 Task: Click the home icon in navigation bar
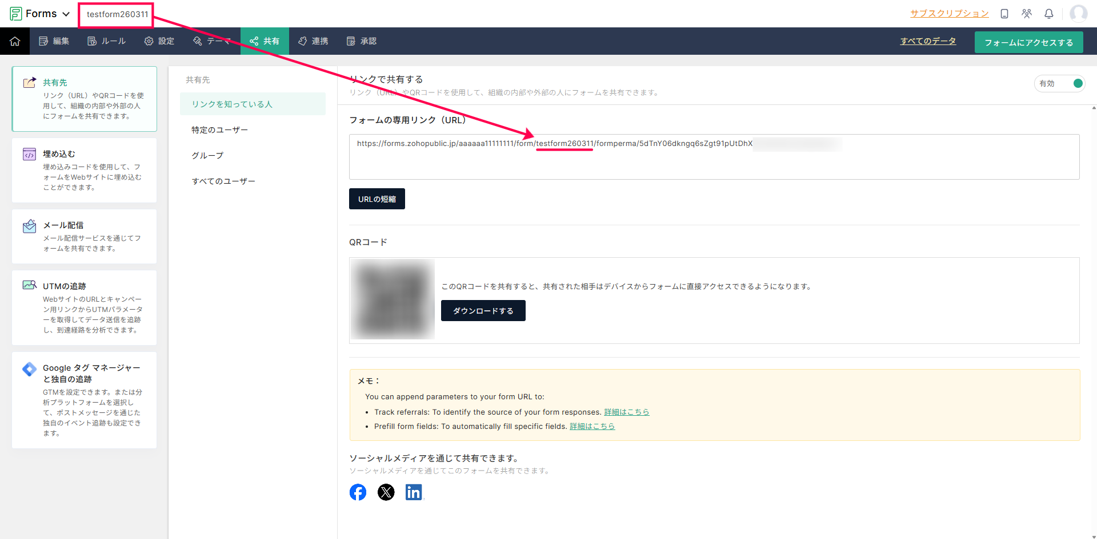(x=15, y=41)
